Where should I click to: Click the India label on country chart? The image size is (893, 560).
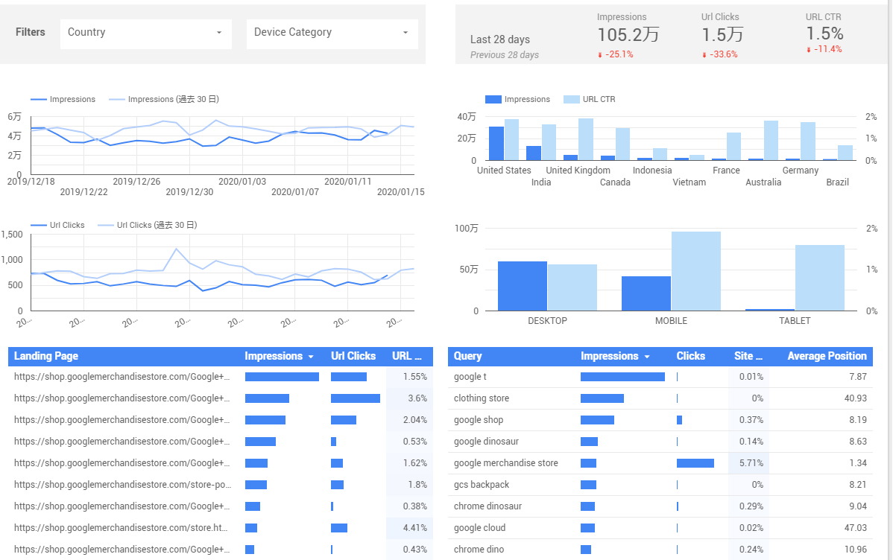coord(541,182)
